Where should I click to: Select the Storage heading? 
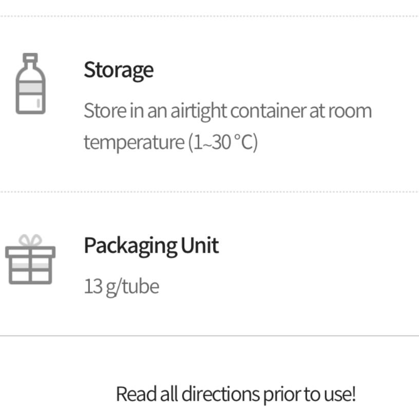[118, 70]
